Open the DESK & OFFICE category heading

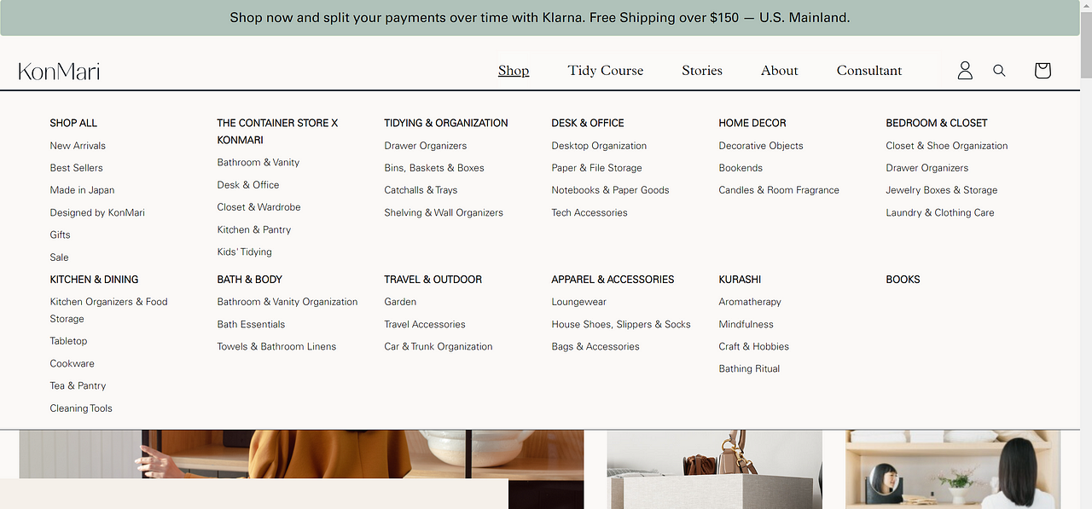[588, 123]
